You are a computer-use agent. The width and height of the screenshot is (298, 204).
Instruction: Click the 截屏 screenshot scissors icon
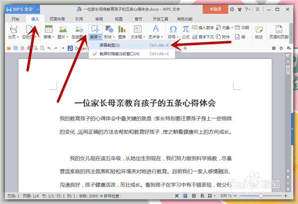pos(95,29)
